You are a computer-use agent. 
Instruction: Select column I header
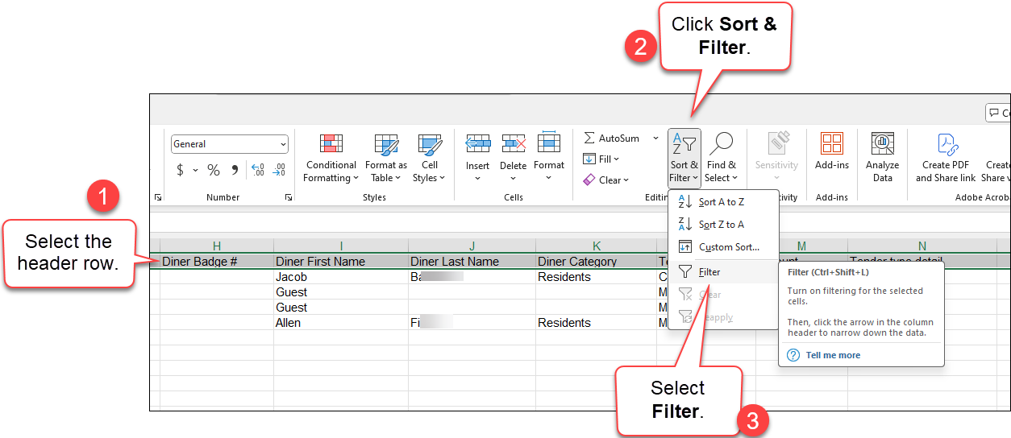341,246
